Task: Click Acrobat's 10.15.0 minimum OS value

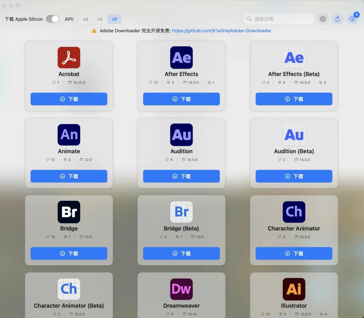Action: 79,82
